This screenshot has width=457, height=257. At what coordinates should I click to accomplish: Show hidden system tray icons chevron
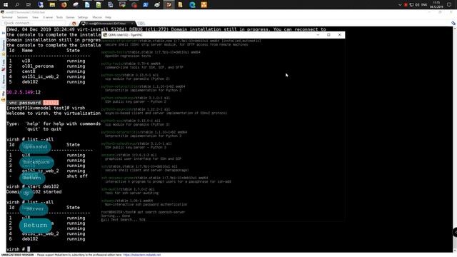[400, 5]
